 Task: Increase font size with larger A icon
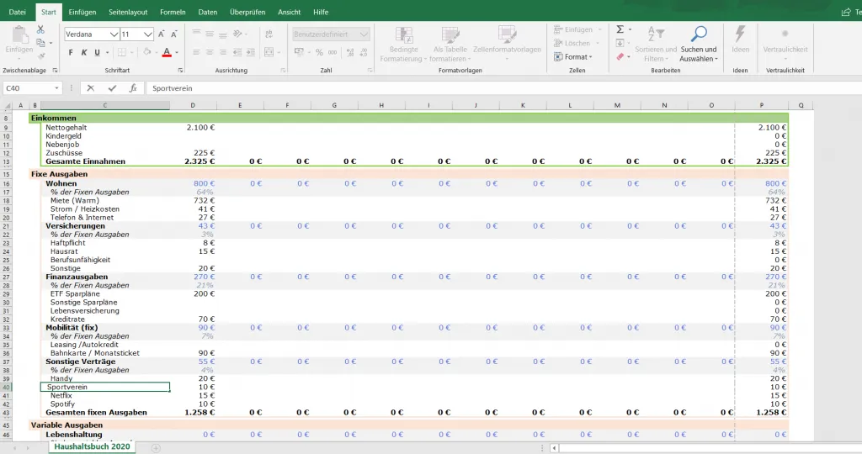[x=162, y=34]
